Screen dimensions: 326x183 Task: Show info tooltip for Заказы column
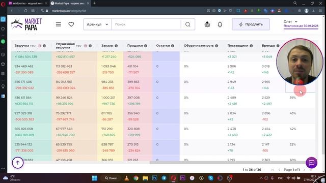click(116, 46)
